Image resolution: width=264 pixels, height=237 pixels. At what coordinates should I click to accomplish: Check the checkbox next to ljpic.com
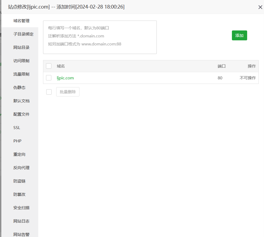(x=49, y=78)
